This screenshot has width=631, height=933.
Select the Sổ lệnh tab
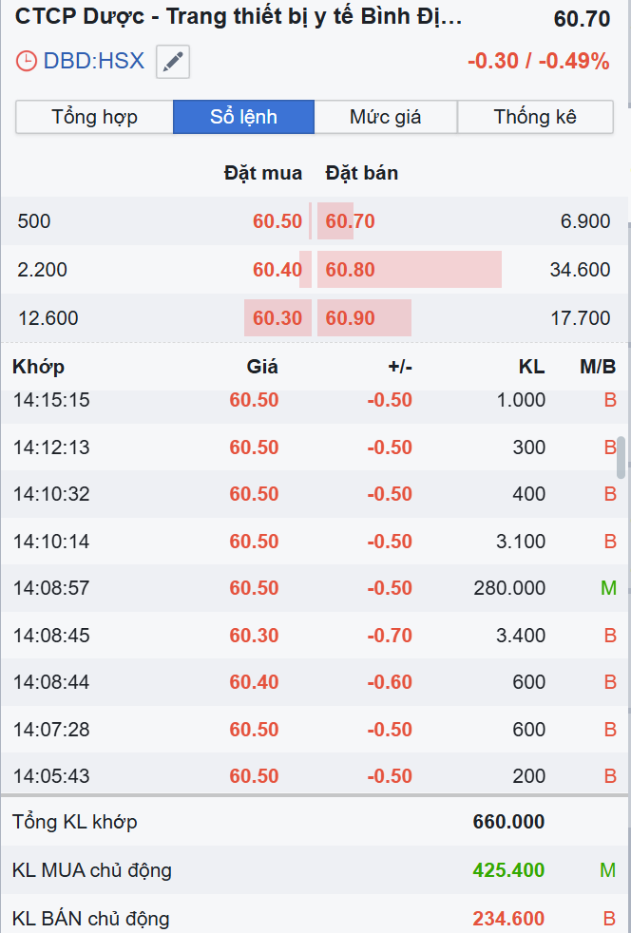coord(243,117)
